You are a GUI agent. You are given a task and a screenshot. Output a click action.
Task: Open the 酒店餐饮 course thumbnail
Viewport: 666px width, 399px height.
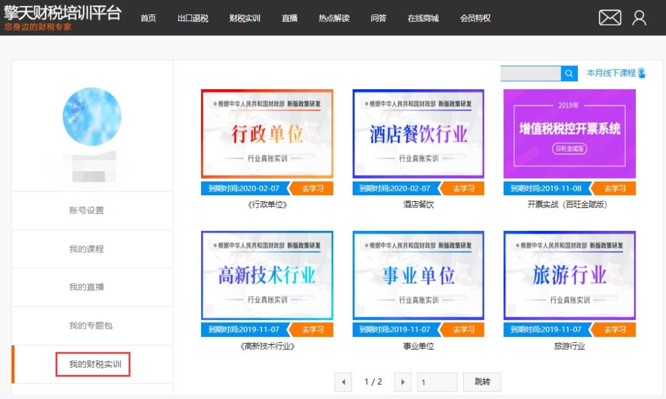click(x=418, y=134)
